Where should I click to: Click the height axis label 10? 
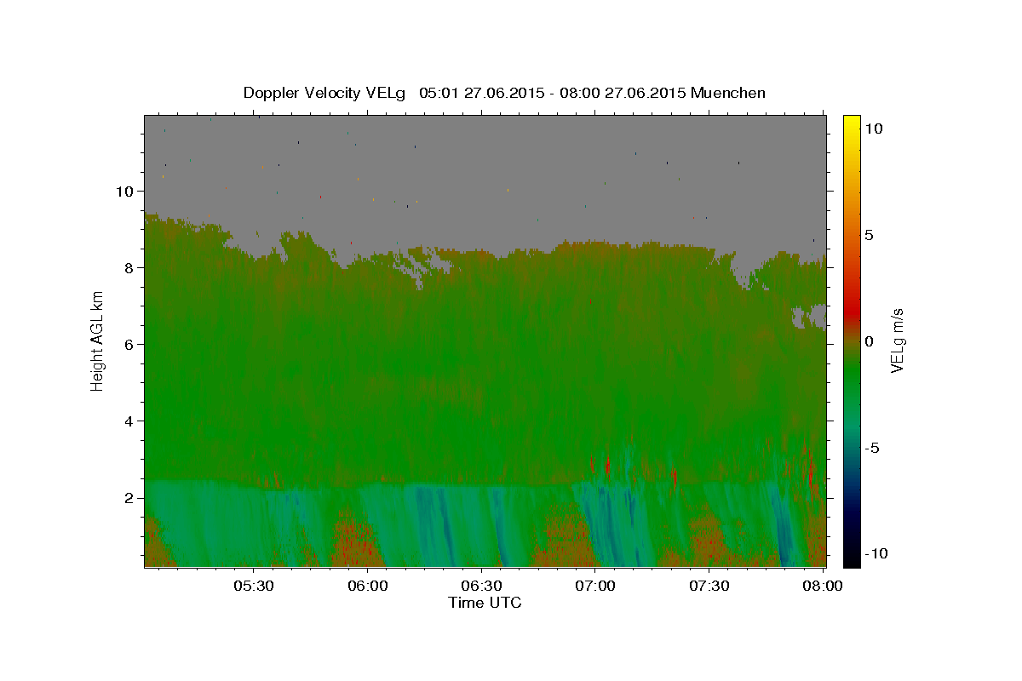click(124, 192)
